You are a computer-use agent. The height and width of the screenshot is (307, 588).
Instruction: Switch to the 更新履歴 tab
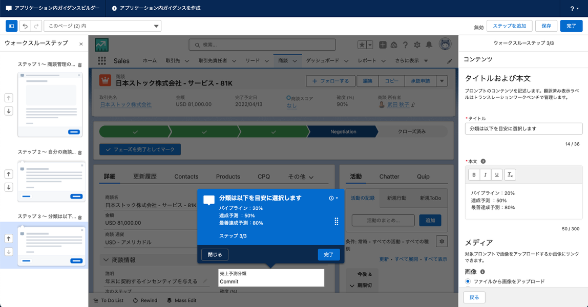145,177
